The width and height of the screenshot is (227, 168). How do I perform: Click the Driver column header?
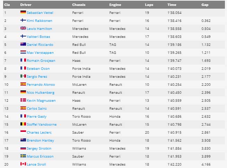click(26, 5)
